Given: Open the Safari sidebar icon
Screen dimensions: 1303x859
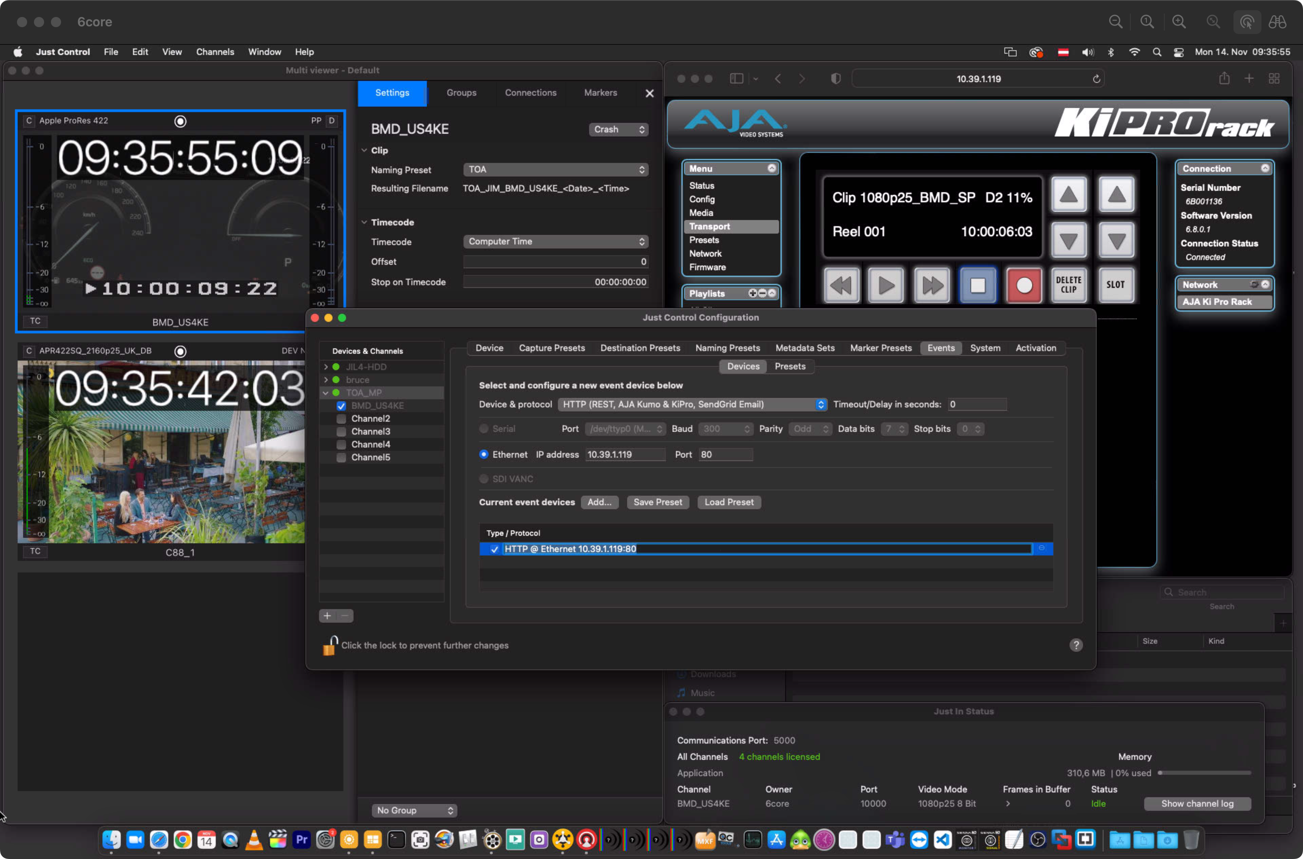Looking at the screenshot, I should 736,79.
